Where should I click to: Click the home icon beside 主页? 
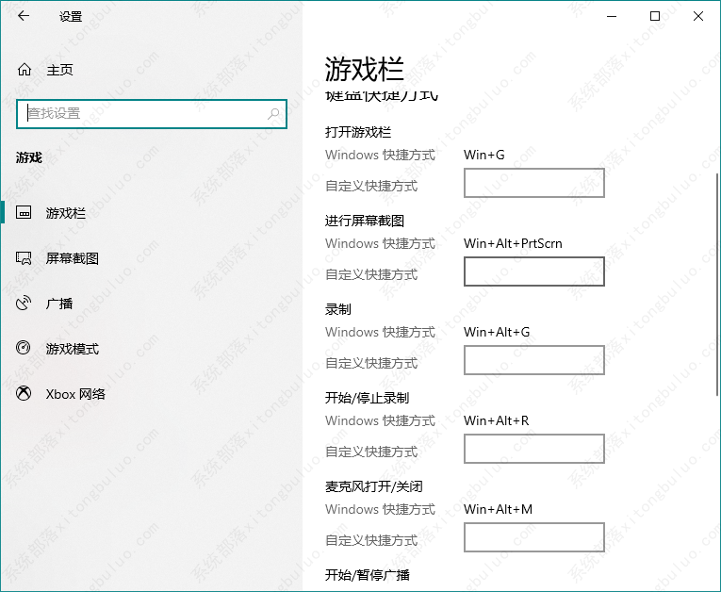click(x=25, y=70)
